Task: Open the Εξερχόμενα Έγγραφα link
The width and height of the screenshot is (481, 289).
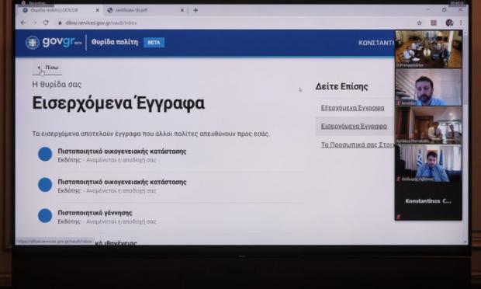Action: pyautogui.click(x=352, y=108)
